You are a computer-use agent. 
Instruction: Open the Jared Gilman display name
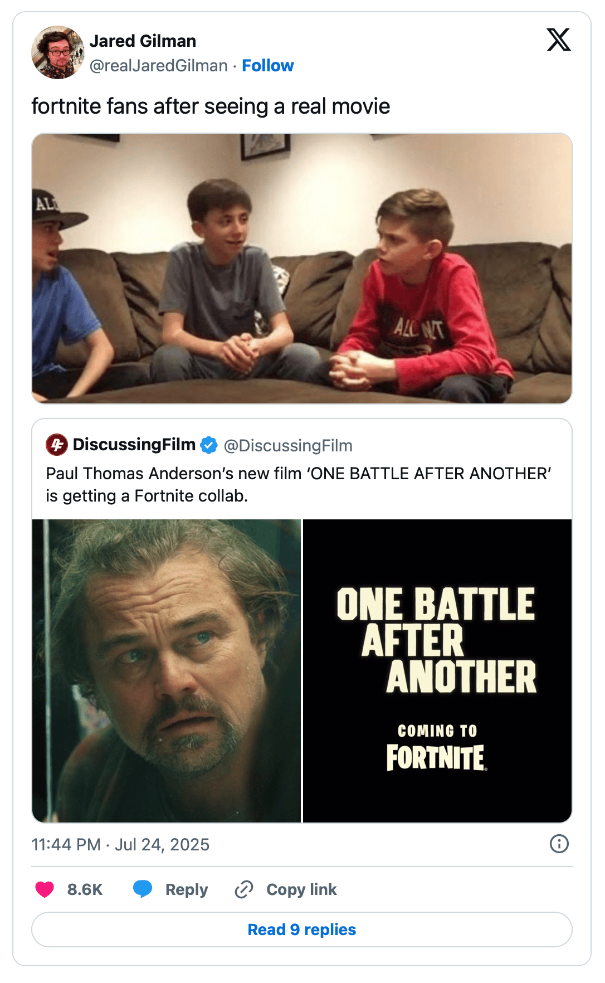point(143,41)
